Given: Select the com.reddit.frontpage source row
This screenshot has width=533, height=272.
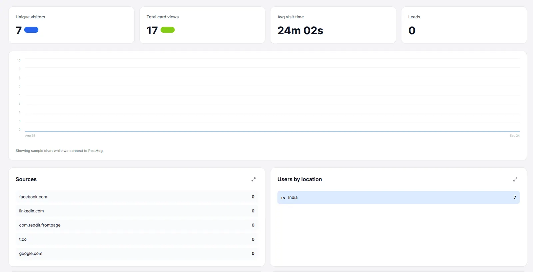Looking at the screenshot, I should (137, 225).
